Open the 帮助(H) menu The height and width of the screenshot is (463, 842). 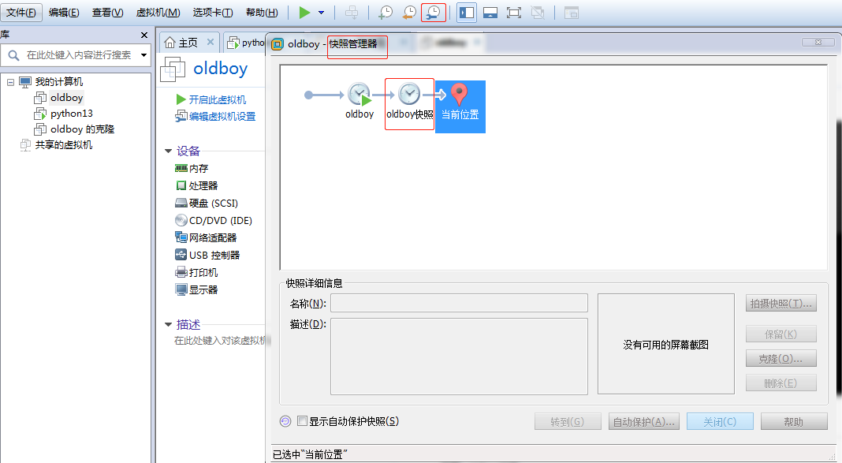262,13
